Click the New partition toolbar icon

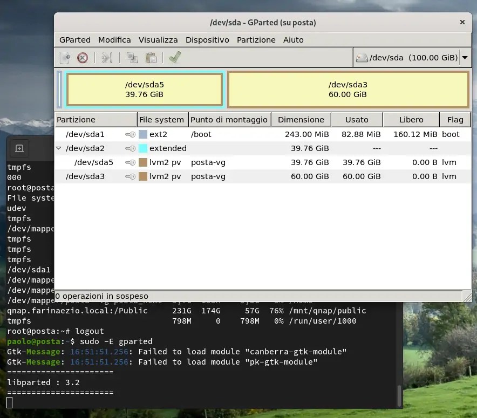(x=65, y=58)
